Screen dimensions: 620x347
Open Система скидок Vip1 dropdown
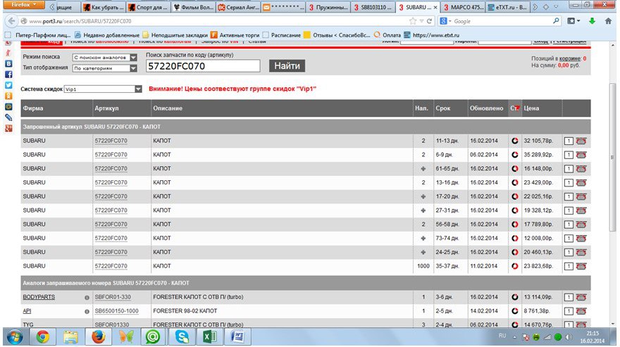103,89
